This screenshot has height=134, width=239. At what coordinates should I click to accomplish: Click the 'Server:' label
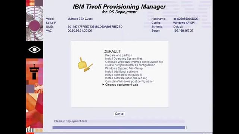[x=156, y=31]
